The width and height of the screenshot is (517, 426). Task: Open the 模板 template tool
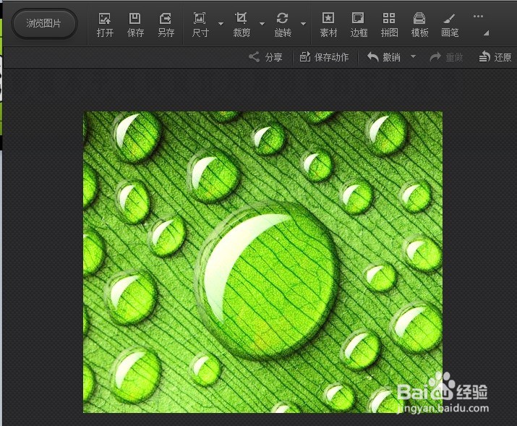[x=419, y=25]
